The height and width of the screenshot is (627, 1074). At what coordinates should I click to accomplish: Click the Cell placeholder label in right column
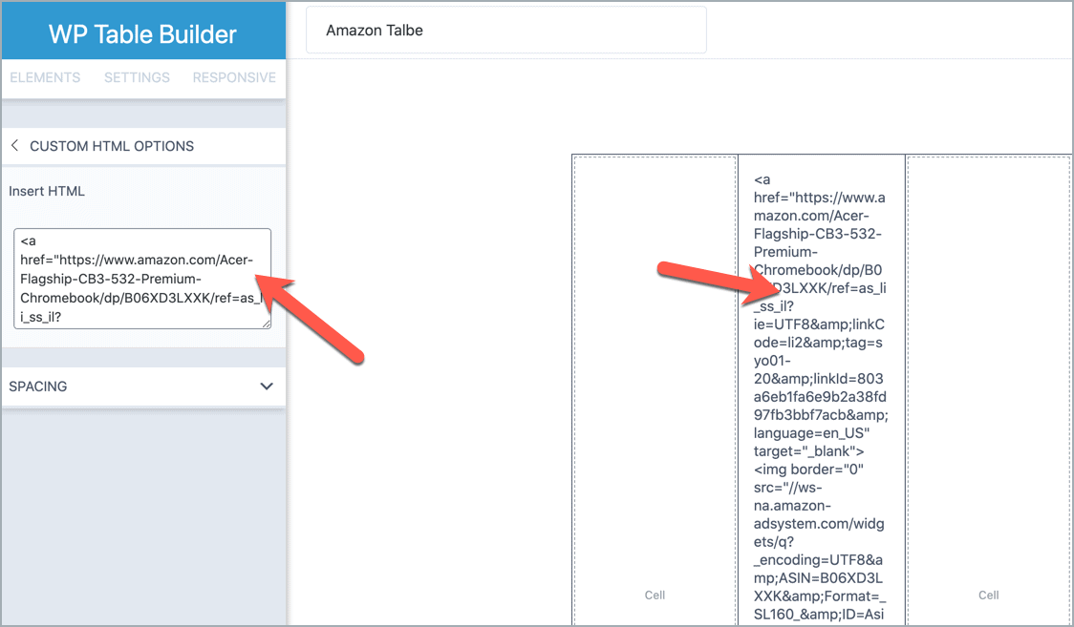[988, 595]
